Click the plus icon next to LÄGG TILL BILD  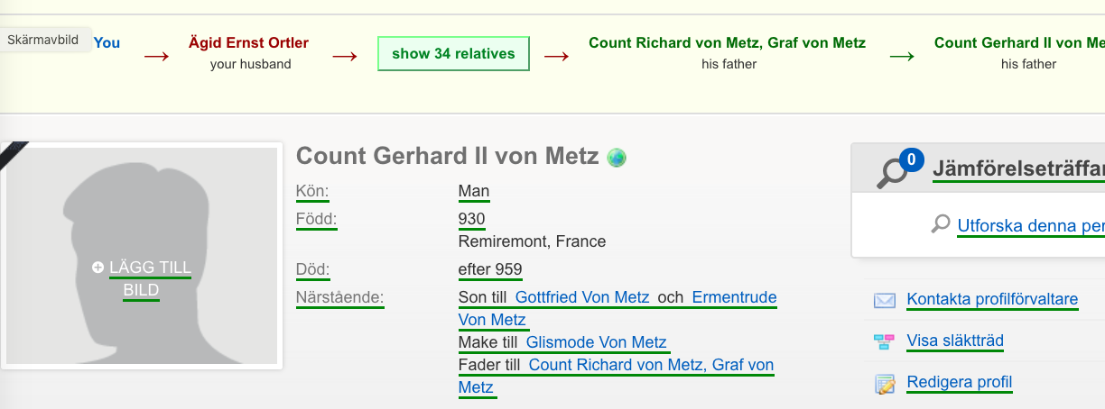[98, 268]
